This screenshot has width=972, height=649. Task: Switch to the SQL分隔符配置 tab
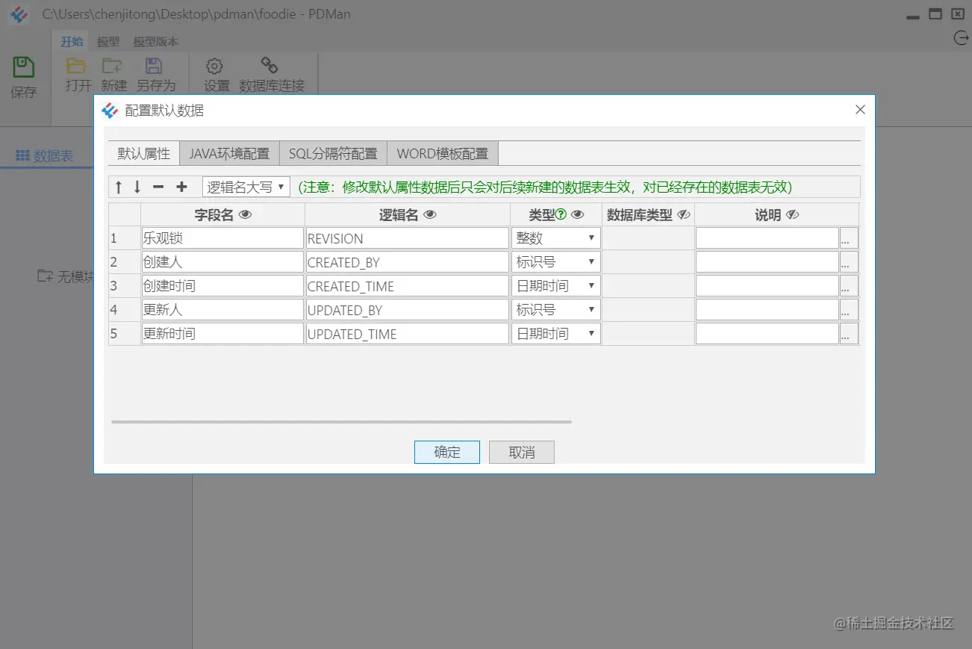pyautogui.click(x=333, y=153)
